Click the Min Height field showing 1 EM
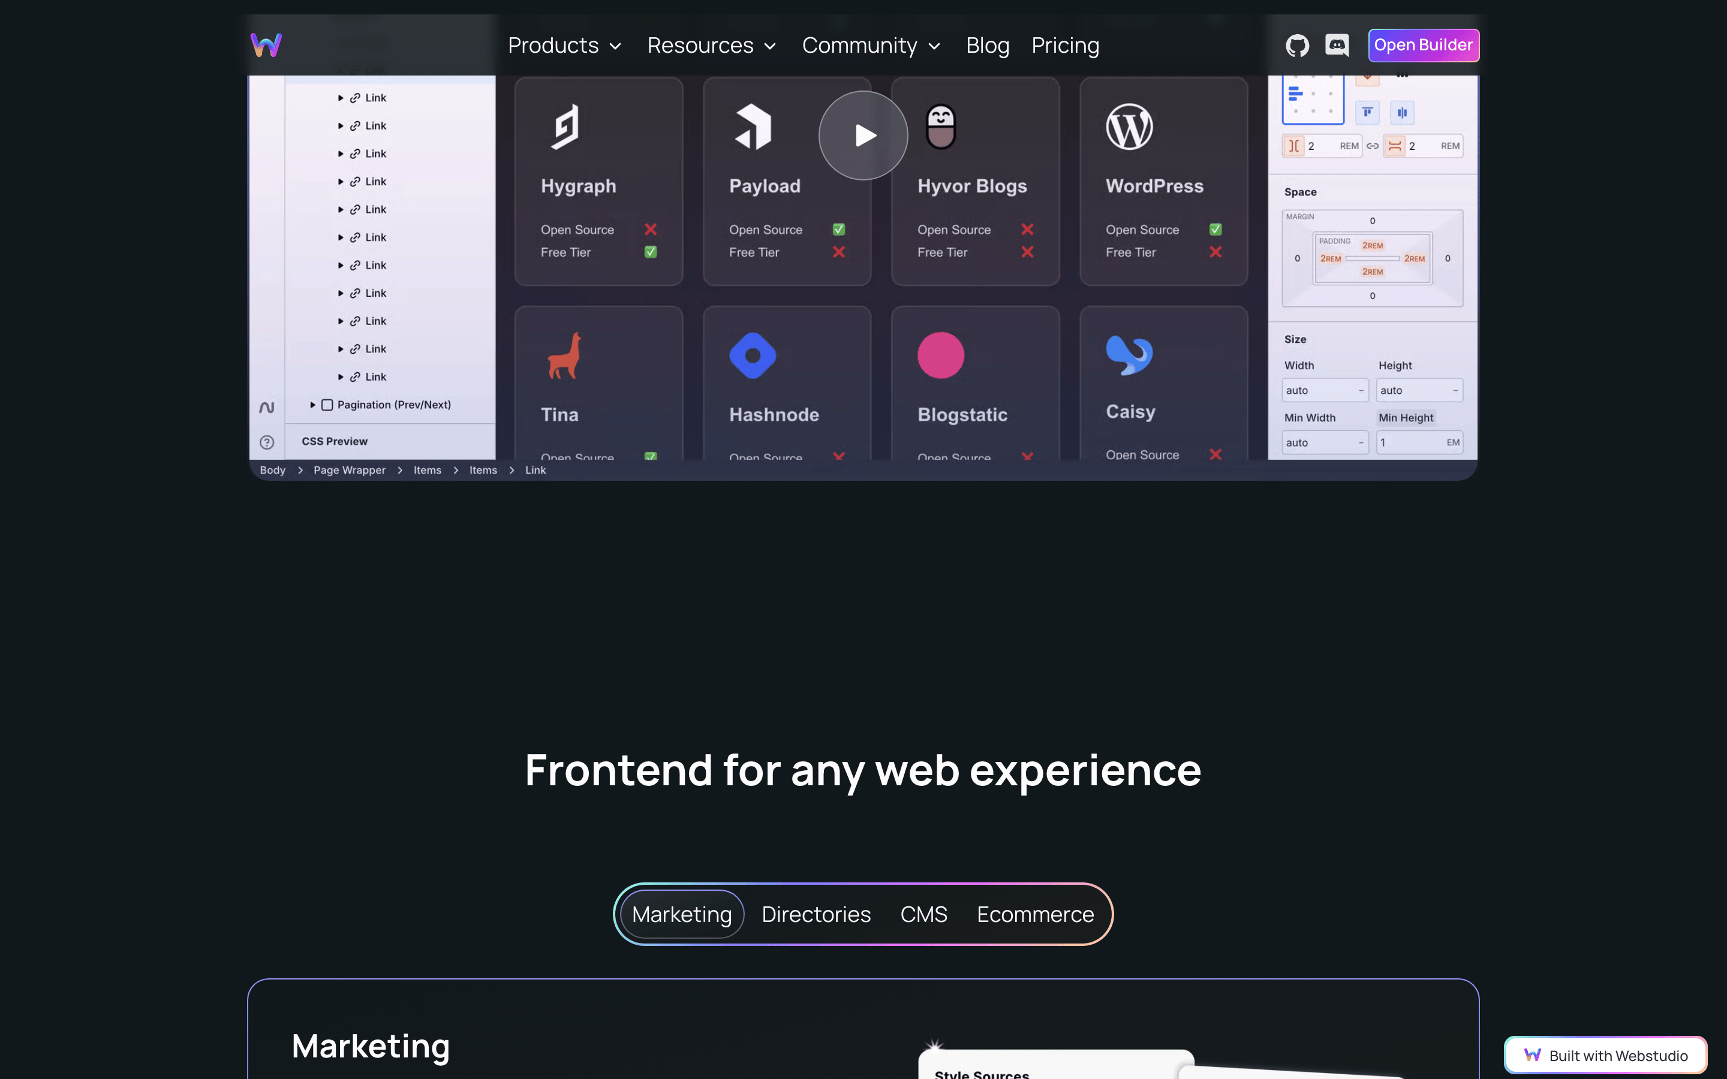The image size is (1727, 1079). [1419, 442]
